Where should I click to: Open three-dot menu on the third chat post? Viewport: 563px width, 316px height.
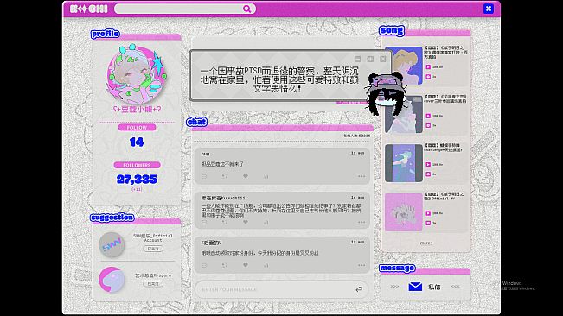pyautogui.click(x=361, y=265)
